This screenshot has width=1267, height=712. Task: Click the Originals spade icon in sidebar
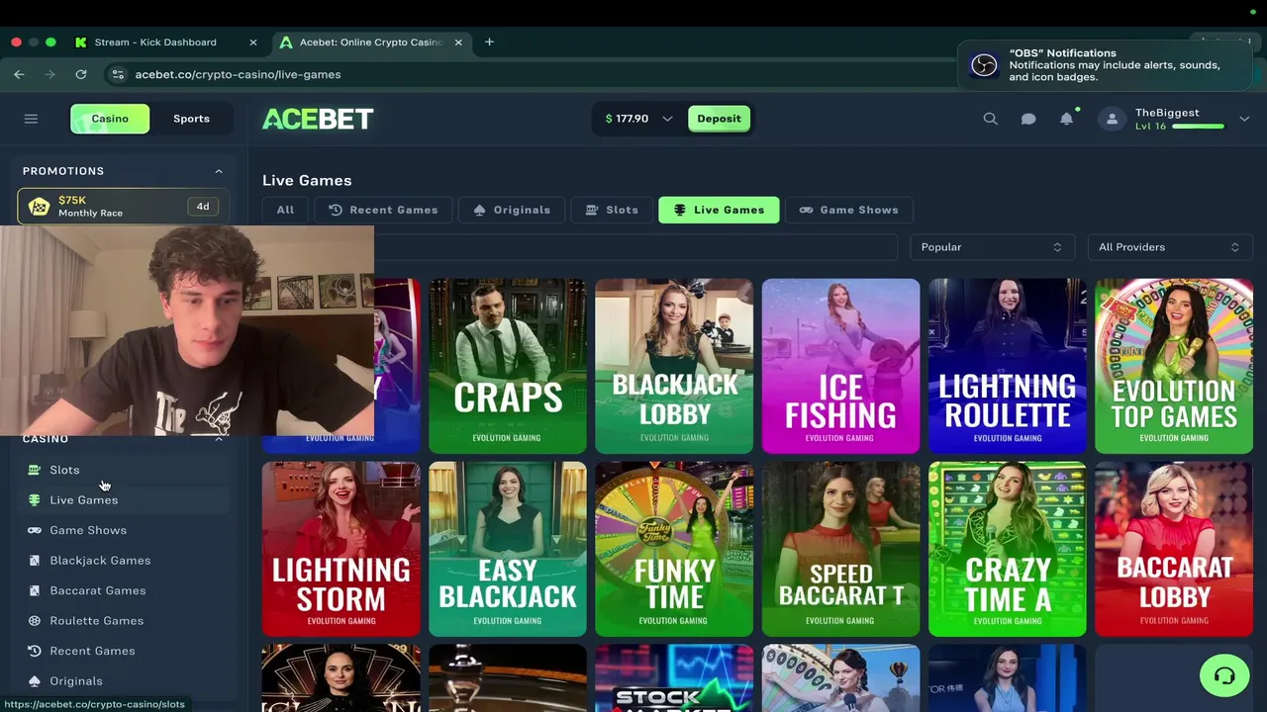click(x=35, y=681)
